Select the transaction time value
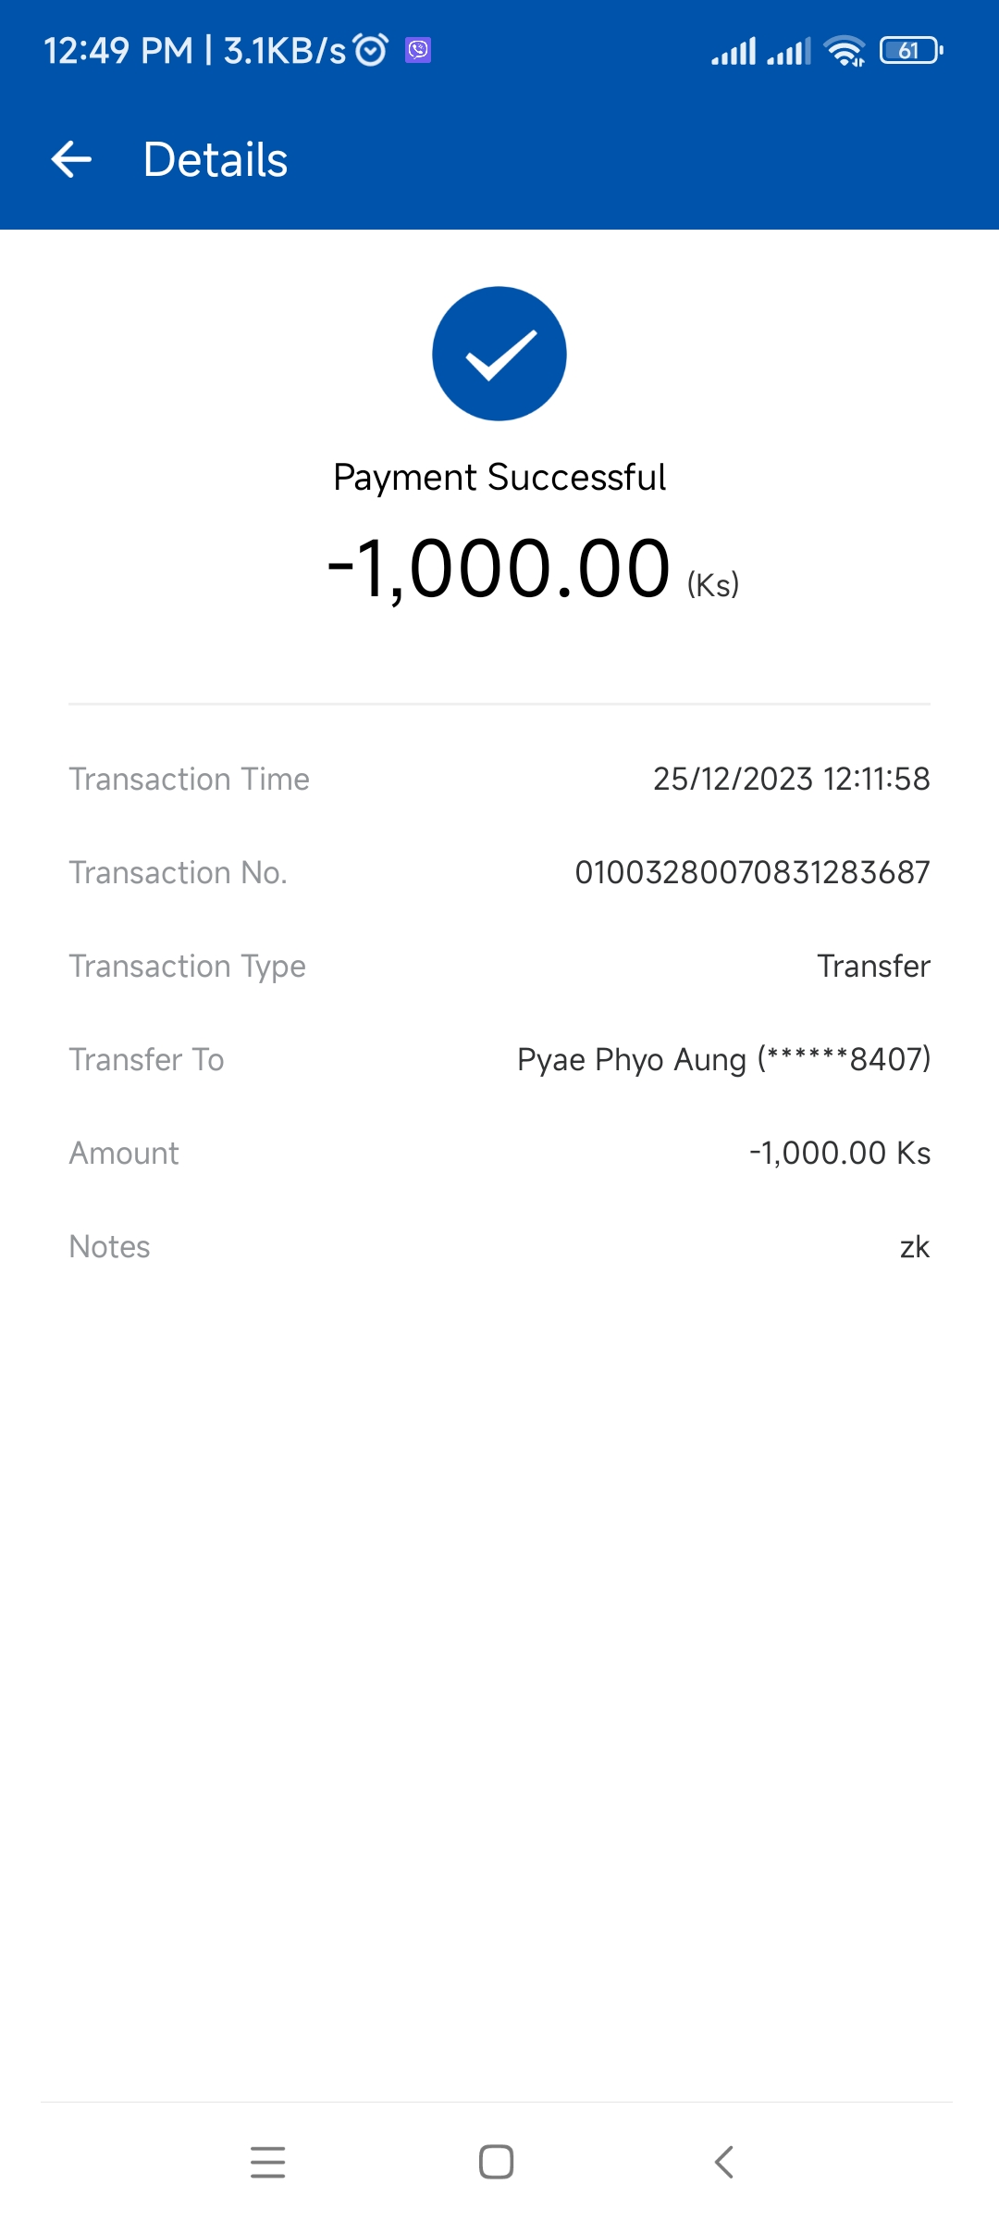Image resolution: width=999 pixels, height=2222 pixels. tap(791, 779)
